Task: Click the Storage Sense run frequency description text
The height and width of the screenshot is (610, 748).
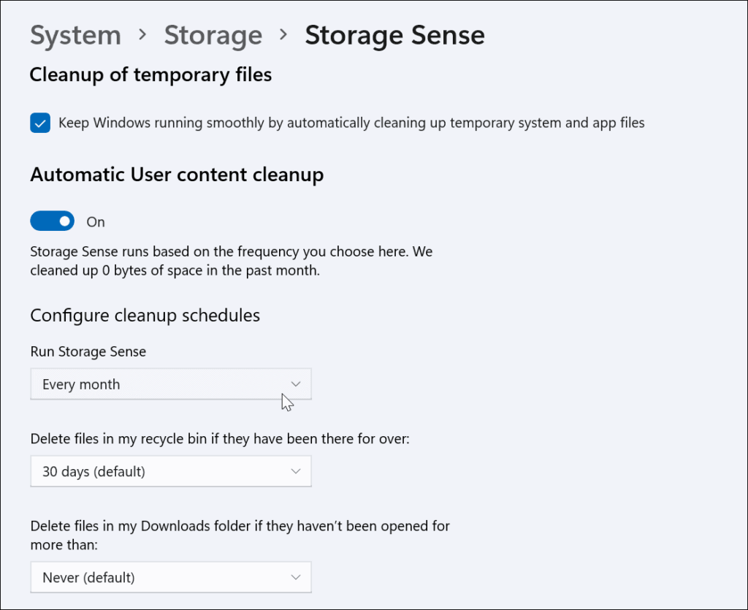Action: pos(231,260)
